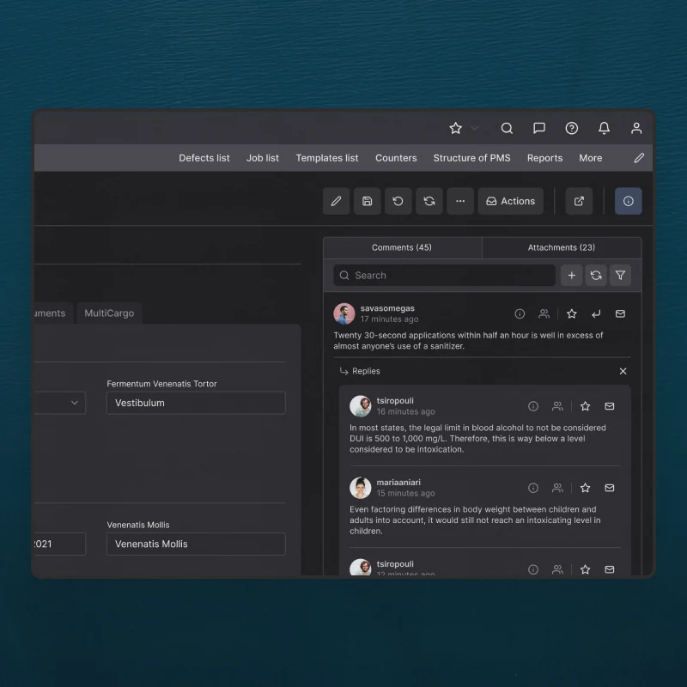Viewport: 687px width, 687px height.
Task: Select the MultiCargo tab
Action: pos(109,313)
